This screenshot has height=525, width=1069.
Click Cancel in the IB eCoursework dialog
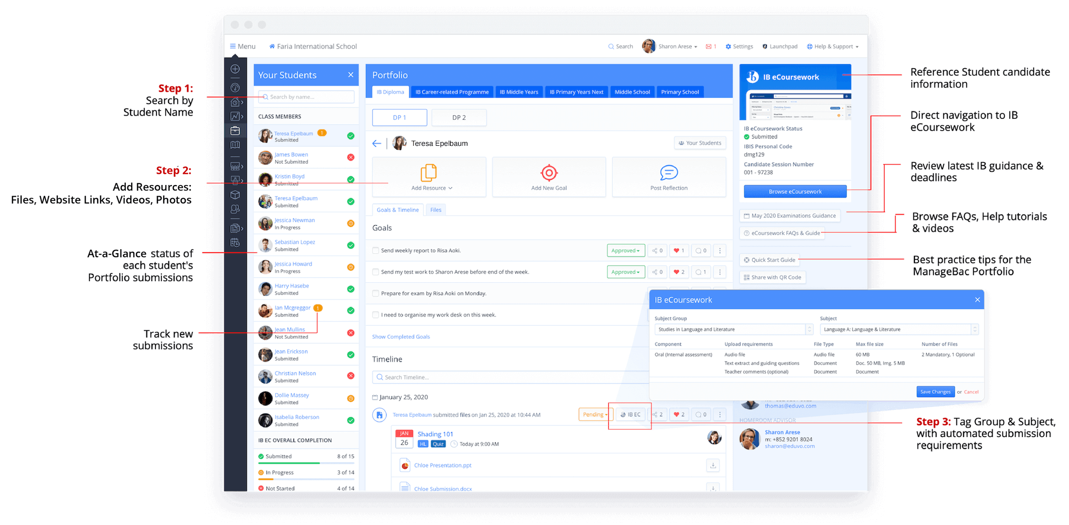[971, 392]
